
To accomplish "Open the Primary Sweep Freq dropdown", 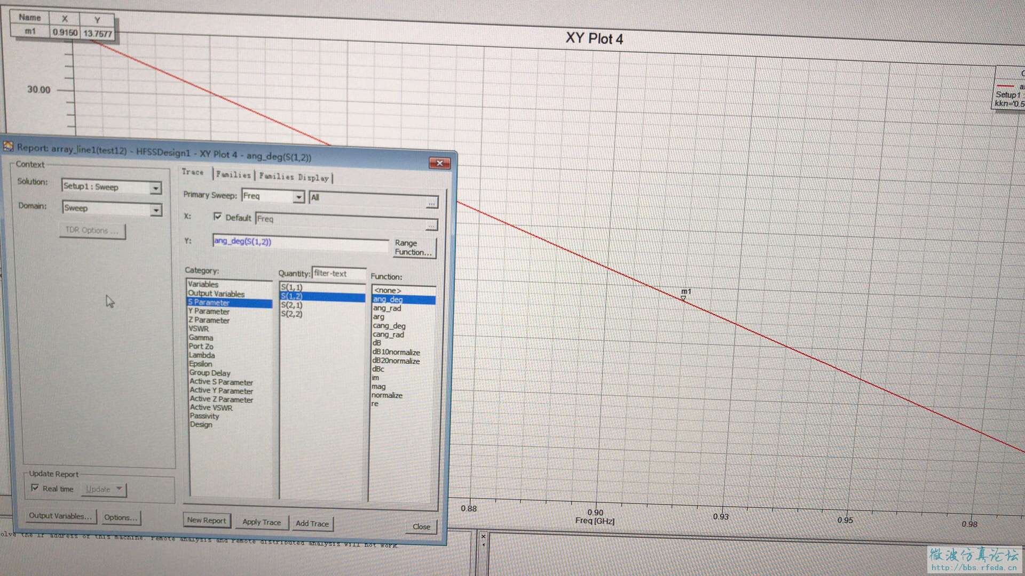I will tap(299, 197).
